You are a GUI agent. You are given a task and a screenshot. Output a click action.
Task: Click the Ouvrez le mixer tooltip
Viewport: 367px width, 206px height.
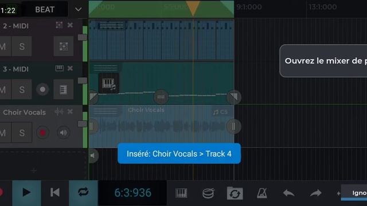[x=323, y=61]
